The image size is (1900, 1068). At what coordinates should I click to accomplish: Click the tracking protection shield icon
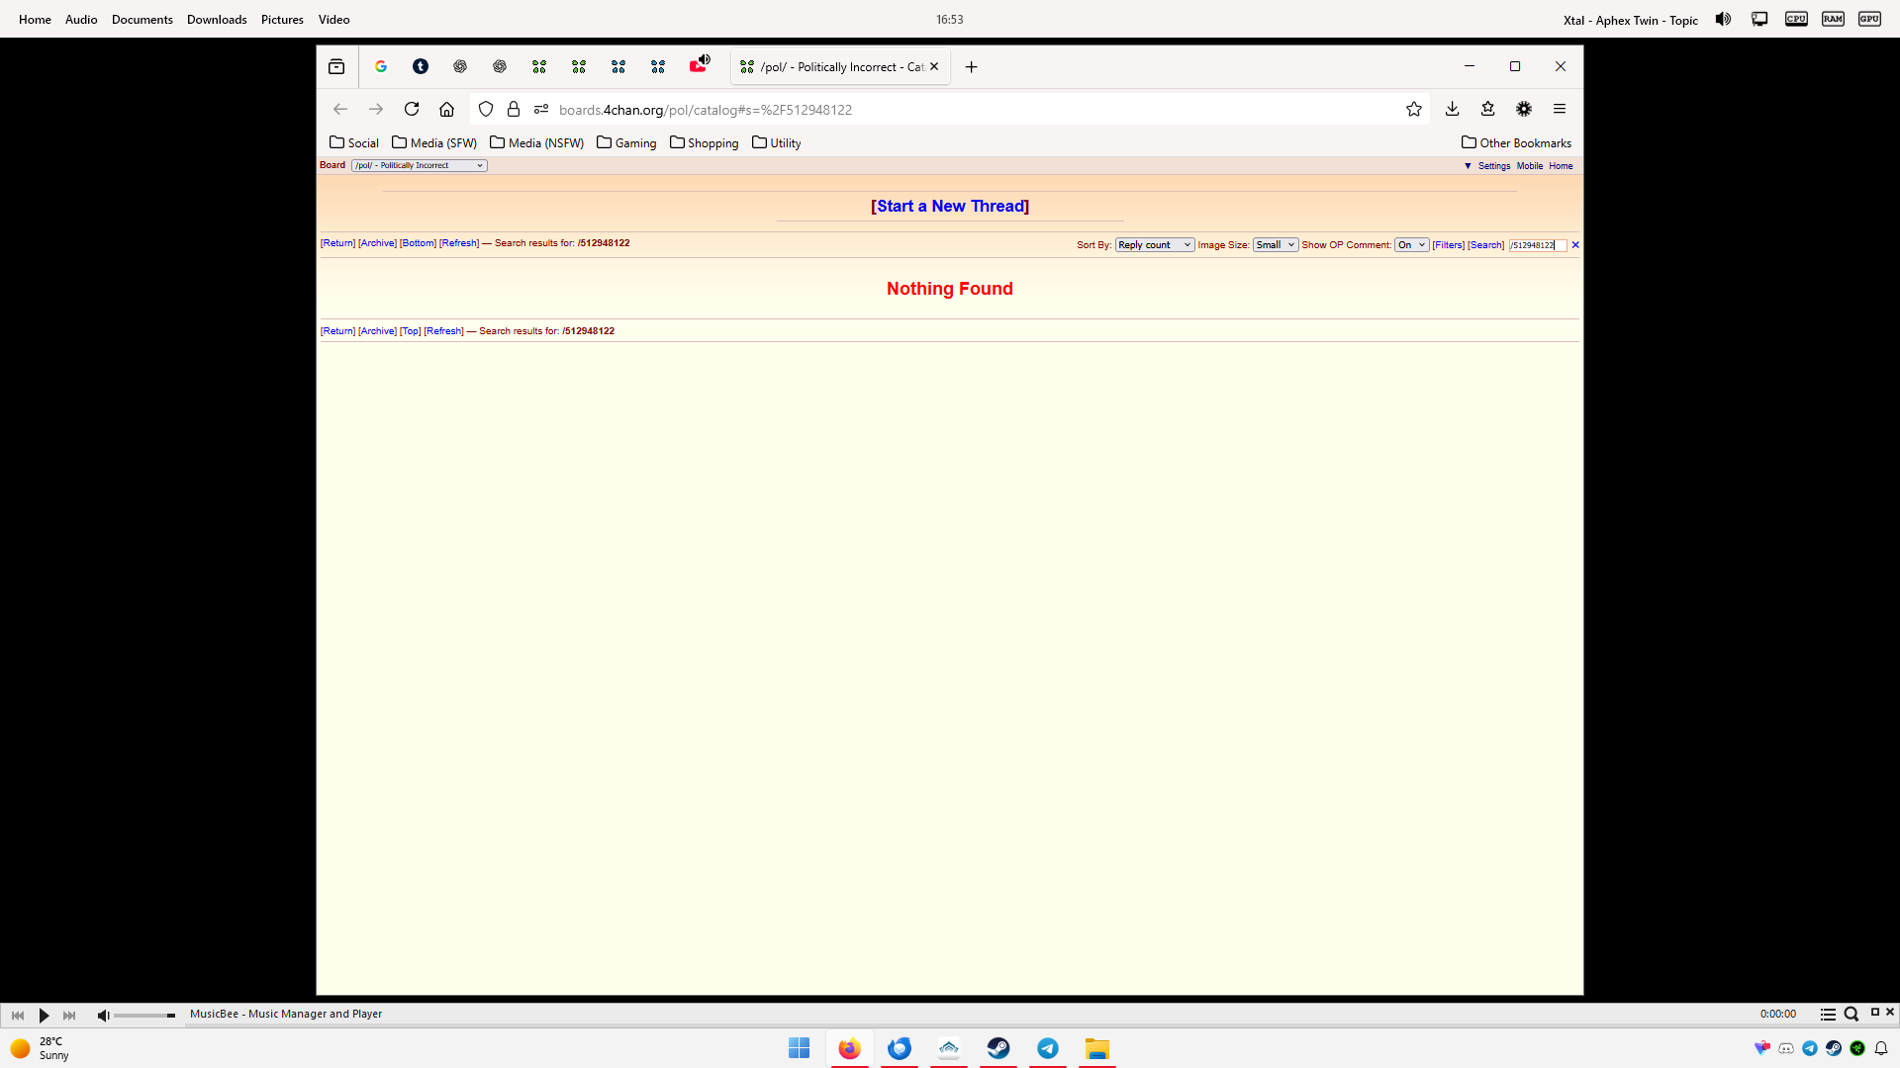tap(486, 109)
